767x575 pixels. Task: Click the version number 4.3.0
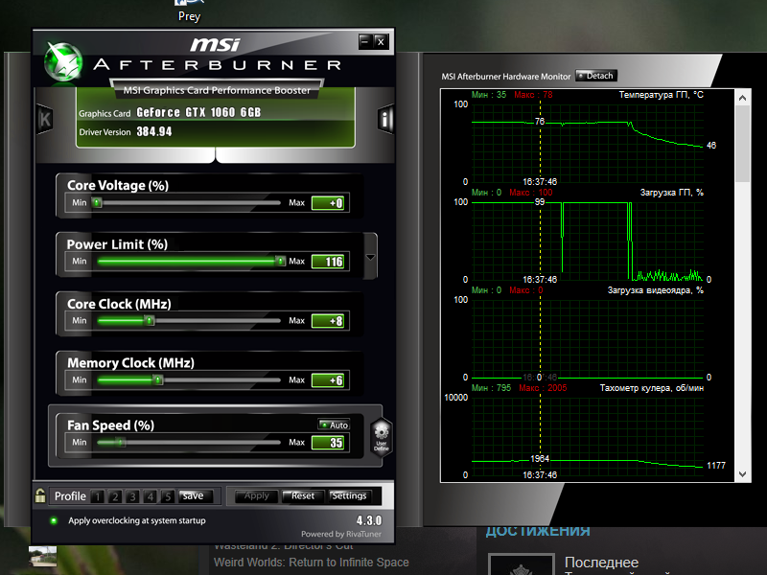[369, 520]
